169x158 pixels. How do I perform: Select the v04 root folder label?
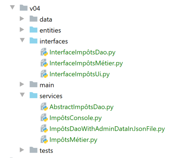(x=35, y=9)
